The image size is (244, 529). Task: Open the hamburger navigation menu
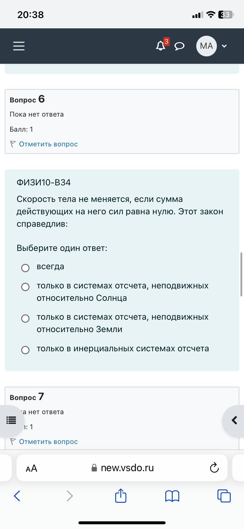(x=19, y=46)
